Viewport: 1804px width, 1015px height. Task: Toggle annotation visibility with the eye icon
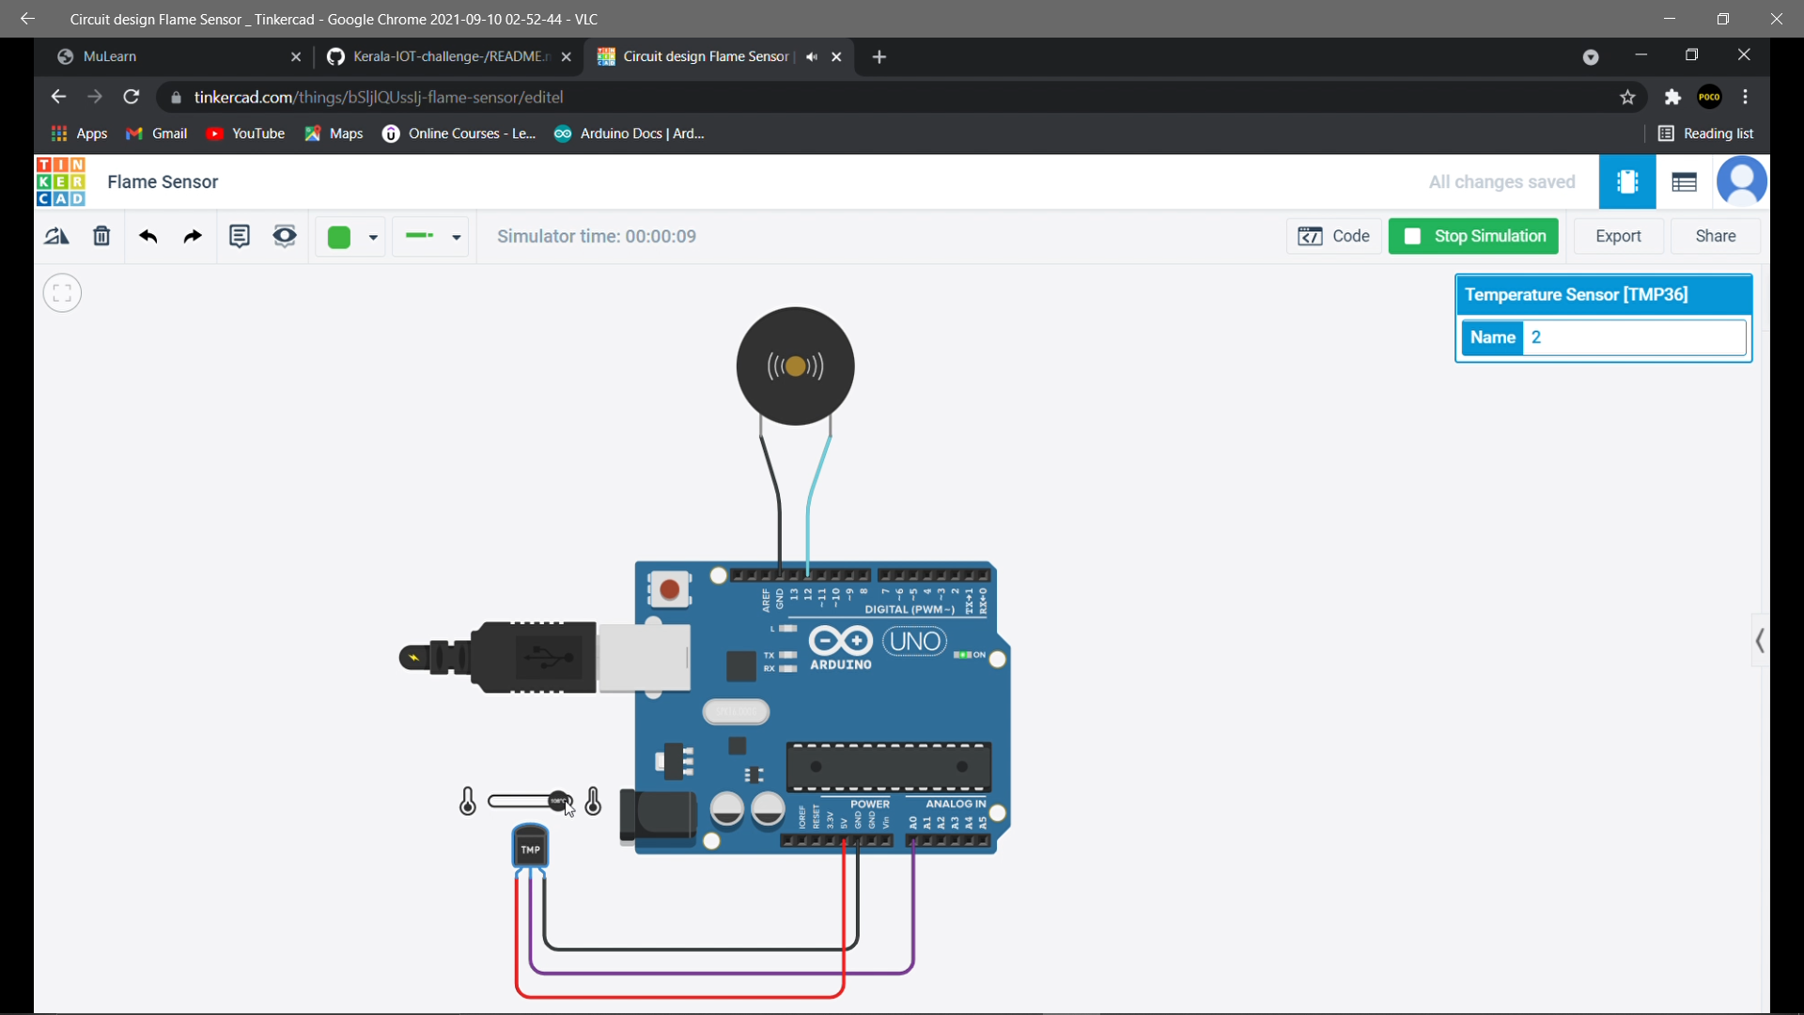pyautogui.click(x=284, y=236)
